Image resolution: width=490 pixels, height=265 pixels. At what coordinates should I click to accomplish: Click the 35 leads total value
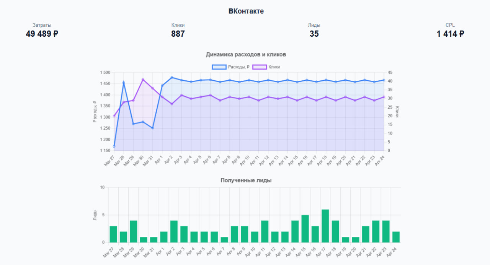pyautogui.click(x=314, y=34)
